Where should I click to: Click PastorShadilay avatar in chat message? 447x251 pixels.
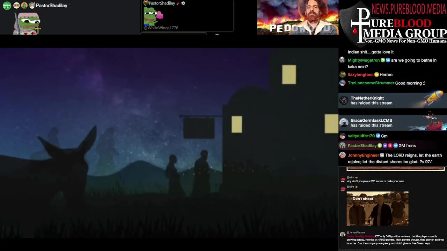(x=342, y=146)
